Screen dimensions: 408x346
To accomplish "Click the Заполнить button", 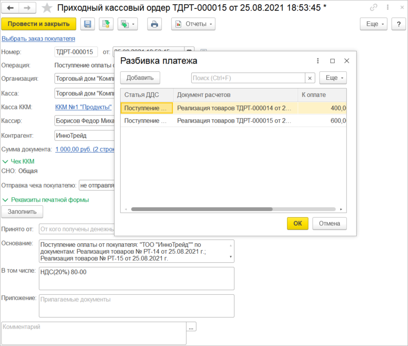I will point(22,212).
